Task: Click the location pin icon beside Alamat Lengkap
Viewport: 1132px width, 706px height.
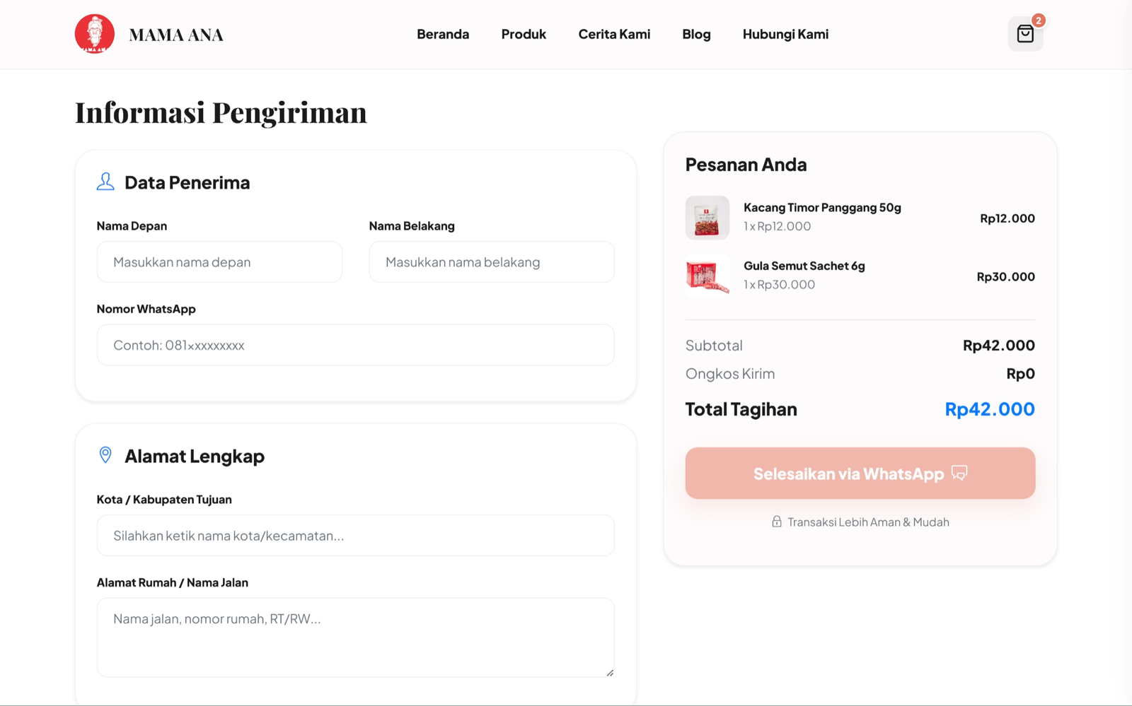Action: 105,455
